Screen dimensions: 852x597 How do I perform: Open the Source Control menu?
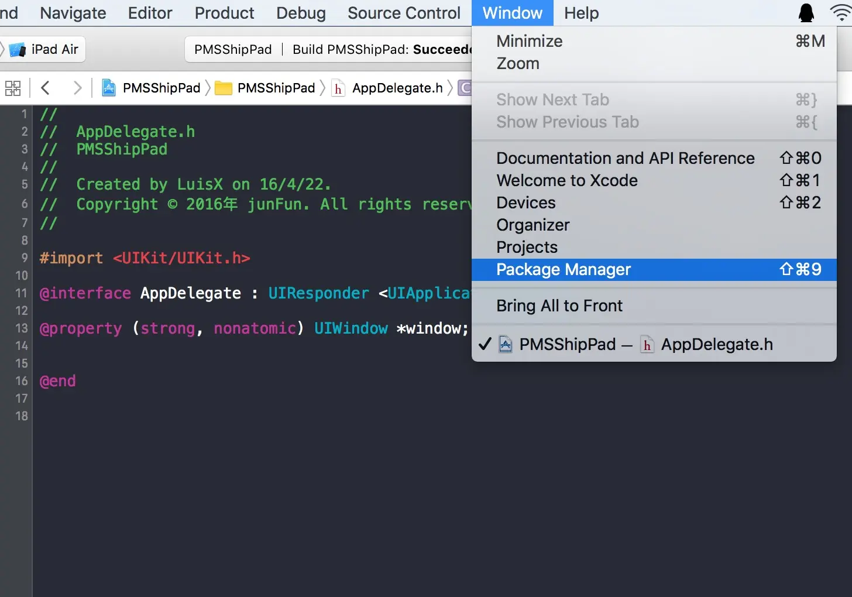pyautogui.click(x=404, y=13)
